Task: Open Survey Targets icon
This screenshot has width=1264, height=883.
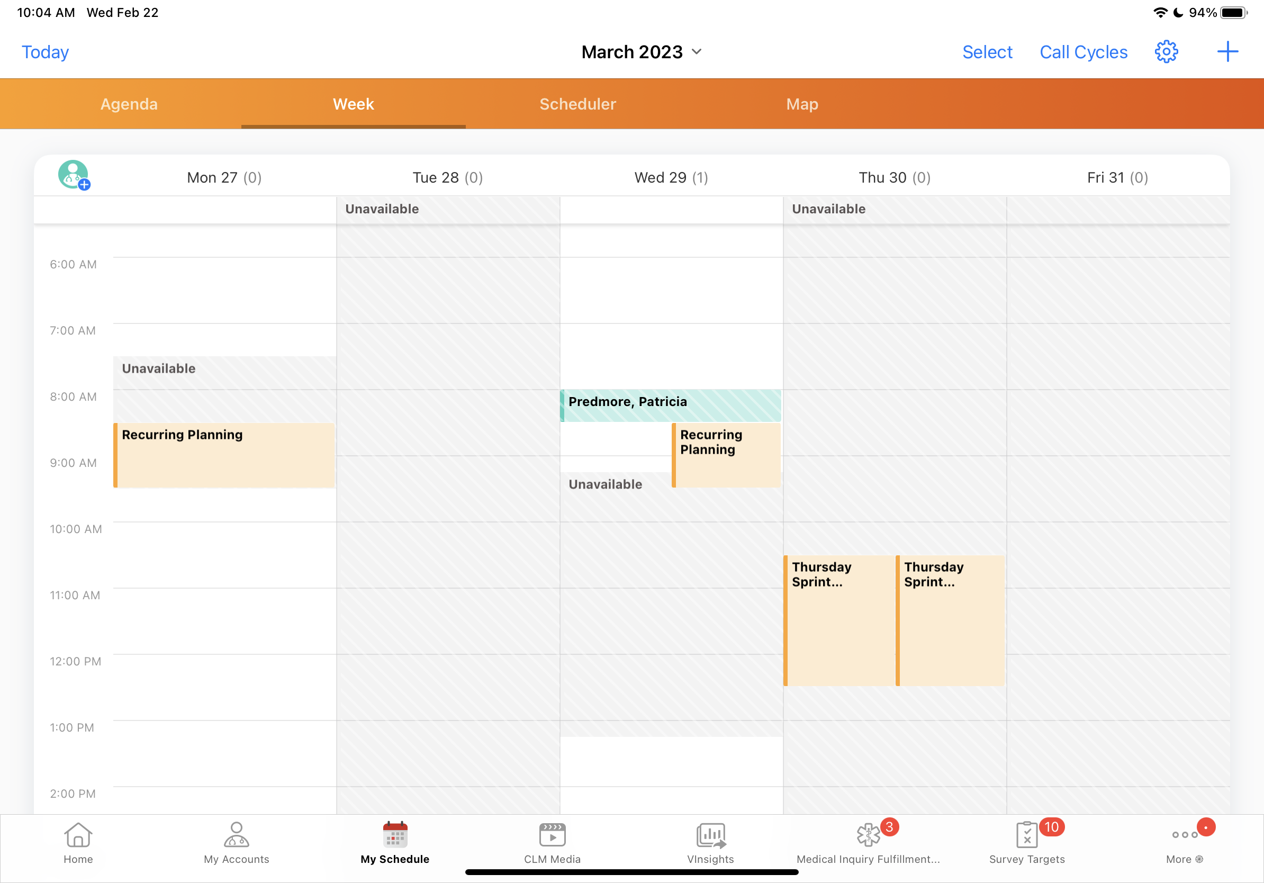Action: [x=1027, y=842]
